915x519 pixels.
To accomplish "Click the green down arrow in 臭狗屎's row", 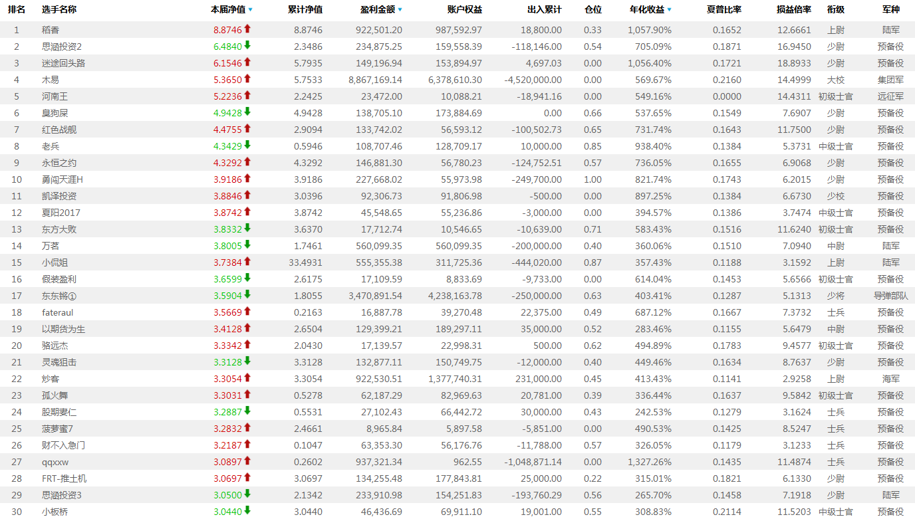I will click(247, 112).
